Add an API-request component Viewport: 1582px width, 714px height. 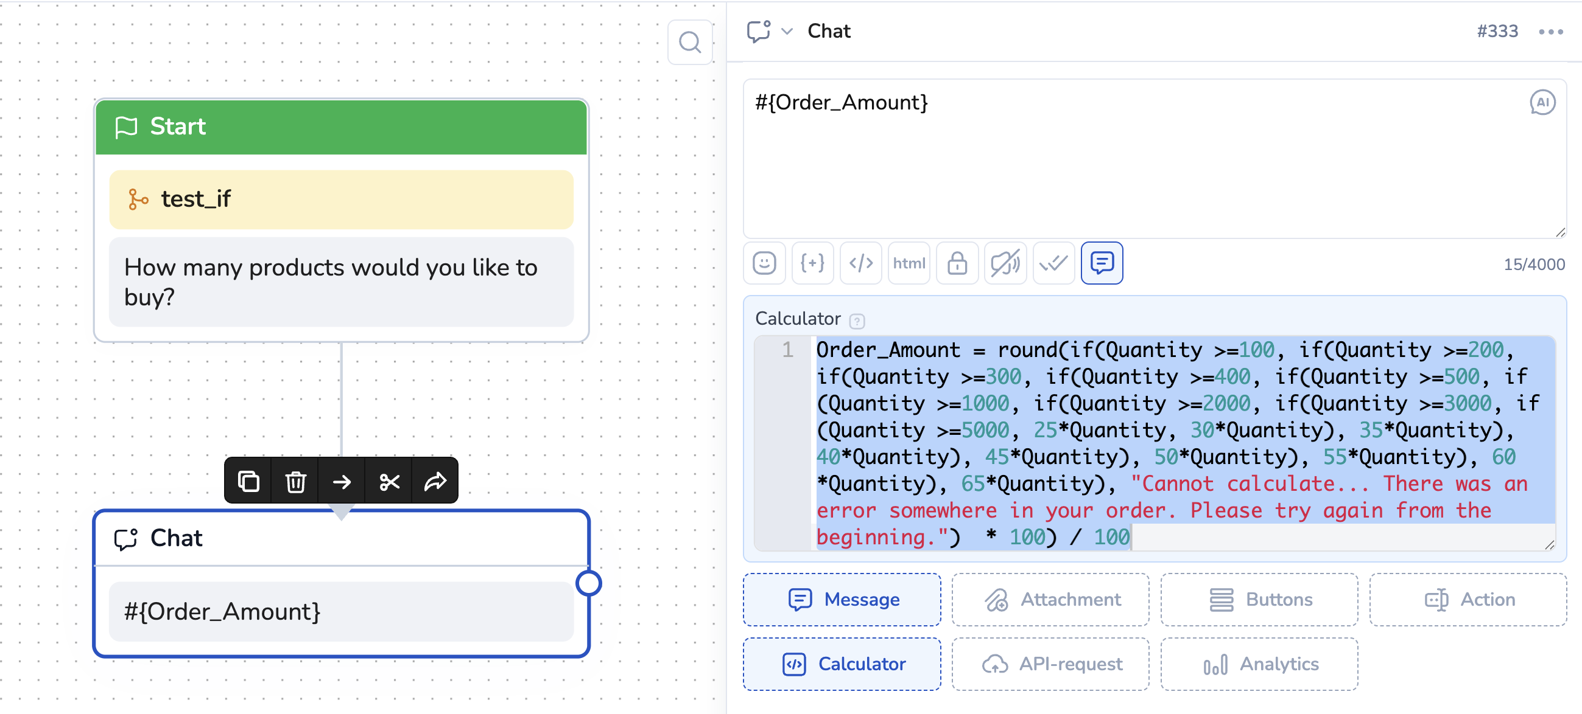1050,664
